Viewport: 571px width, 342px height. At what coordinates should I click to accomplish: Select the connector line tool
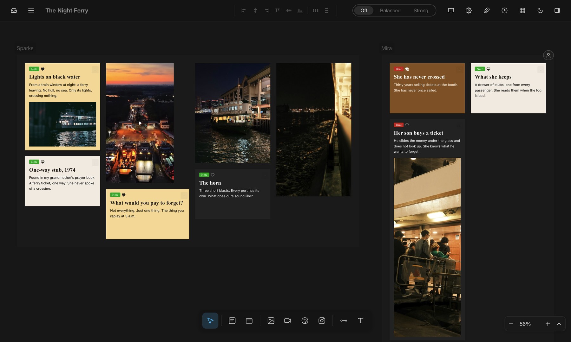coord(344,320)
